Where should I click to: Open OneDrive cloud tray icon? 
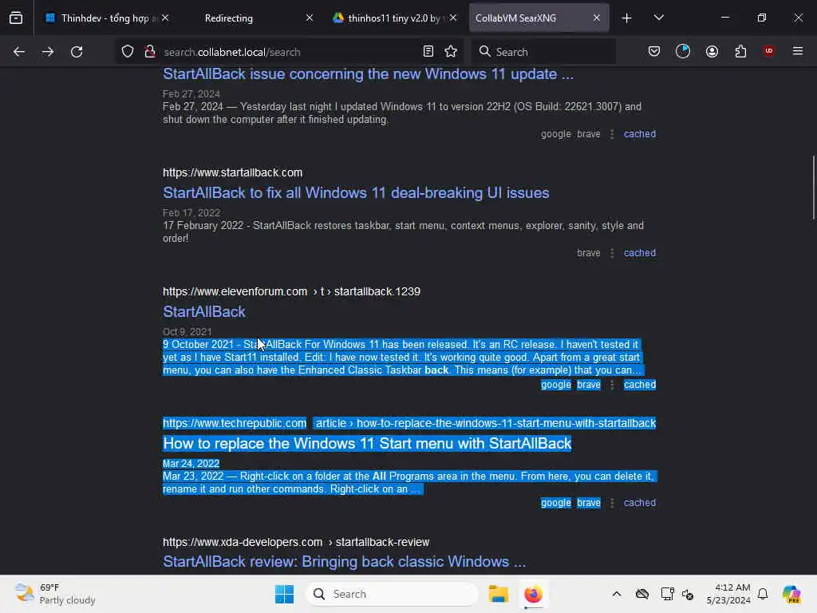(642, 594)
